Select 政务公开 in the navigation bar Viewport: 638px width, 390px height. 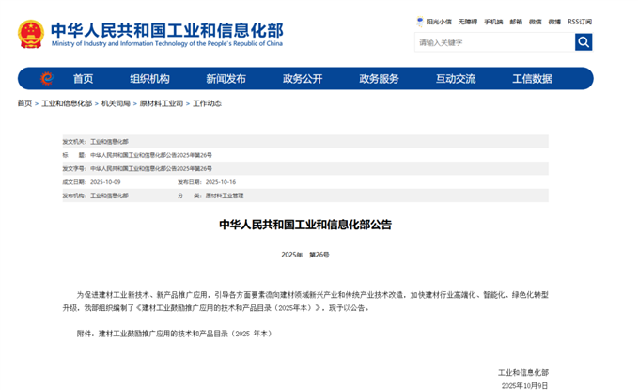click(303, 79)
